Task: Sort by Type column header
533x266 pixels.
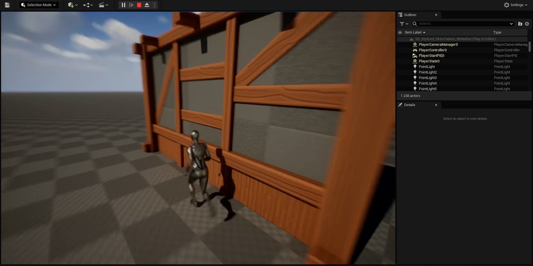Action: point(497,33)
